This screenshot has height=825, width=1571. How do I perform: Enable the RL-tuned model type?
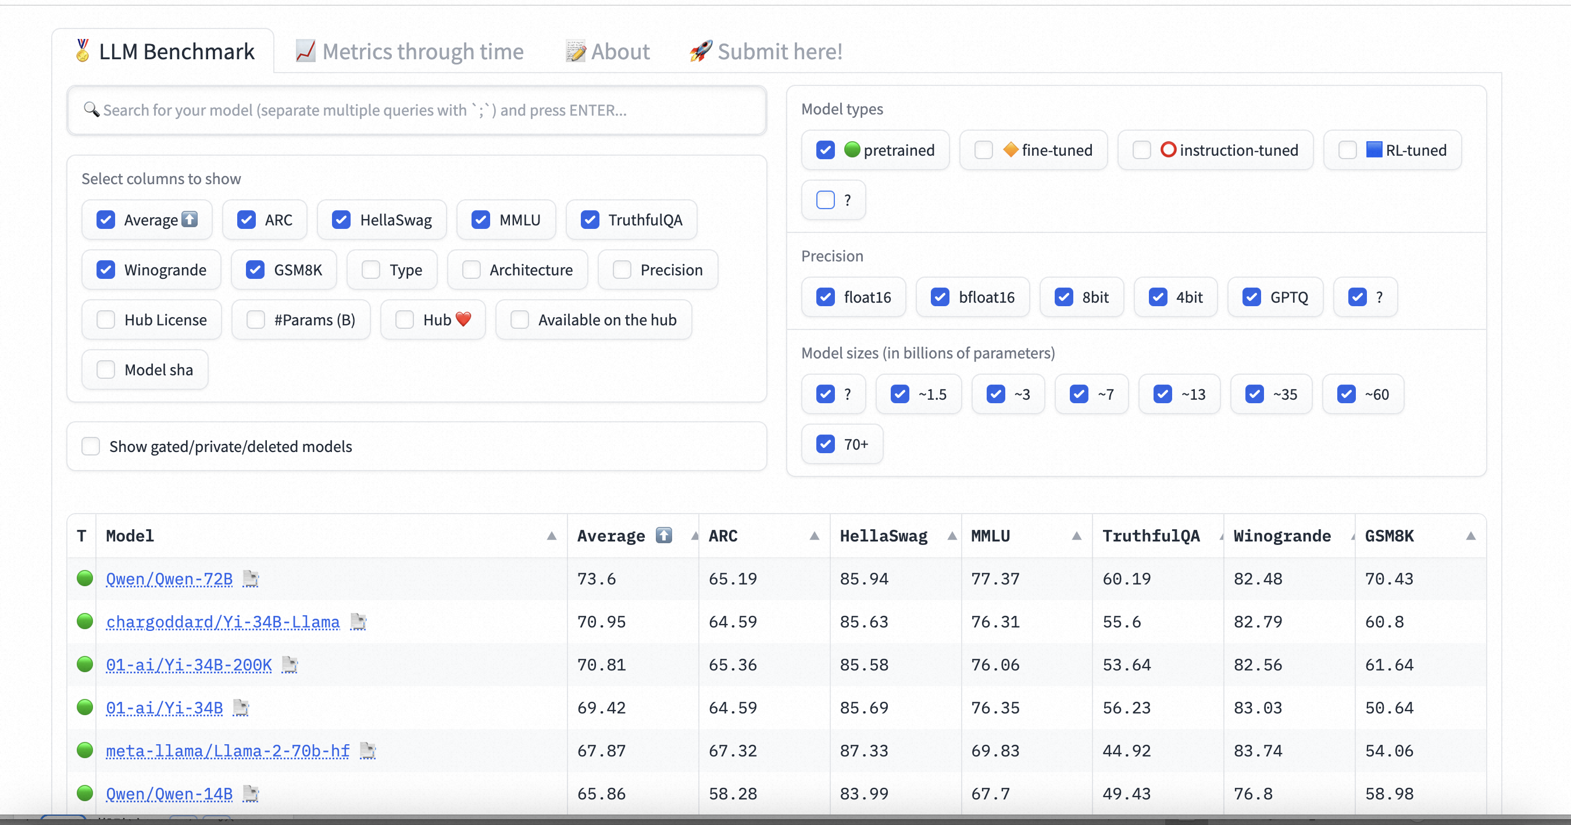coord(1347,150)
